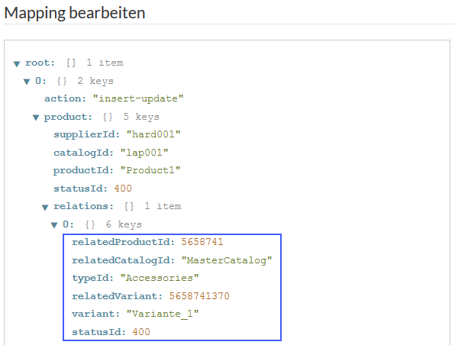Viewport: 455px width, 345px height.
Task: Select the relation statusId 400 value
Action: pos(141,332)
